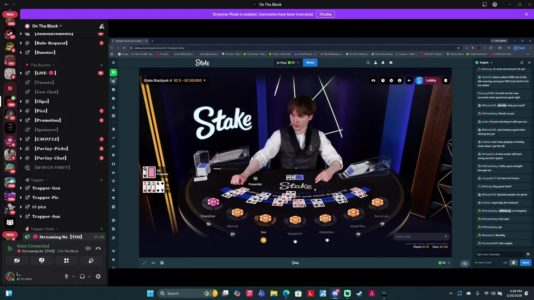
Task: Send the Stake chat message
Action: [x=525, y=262]
